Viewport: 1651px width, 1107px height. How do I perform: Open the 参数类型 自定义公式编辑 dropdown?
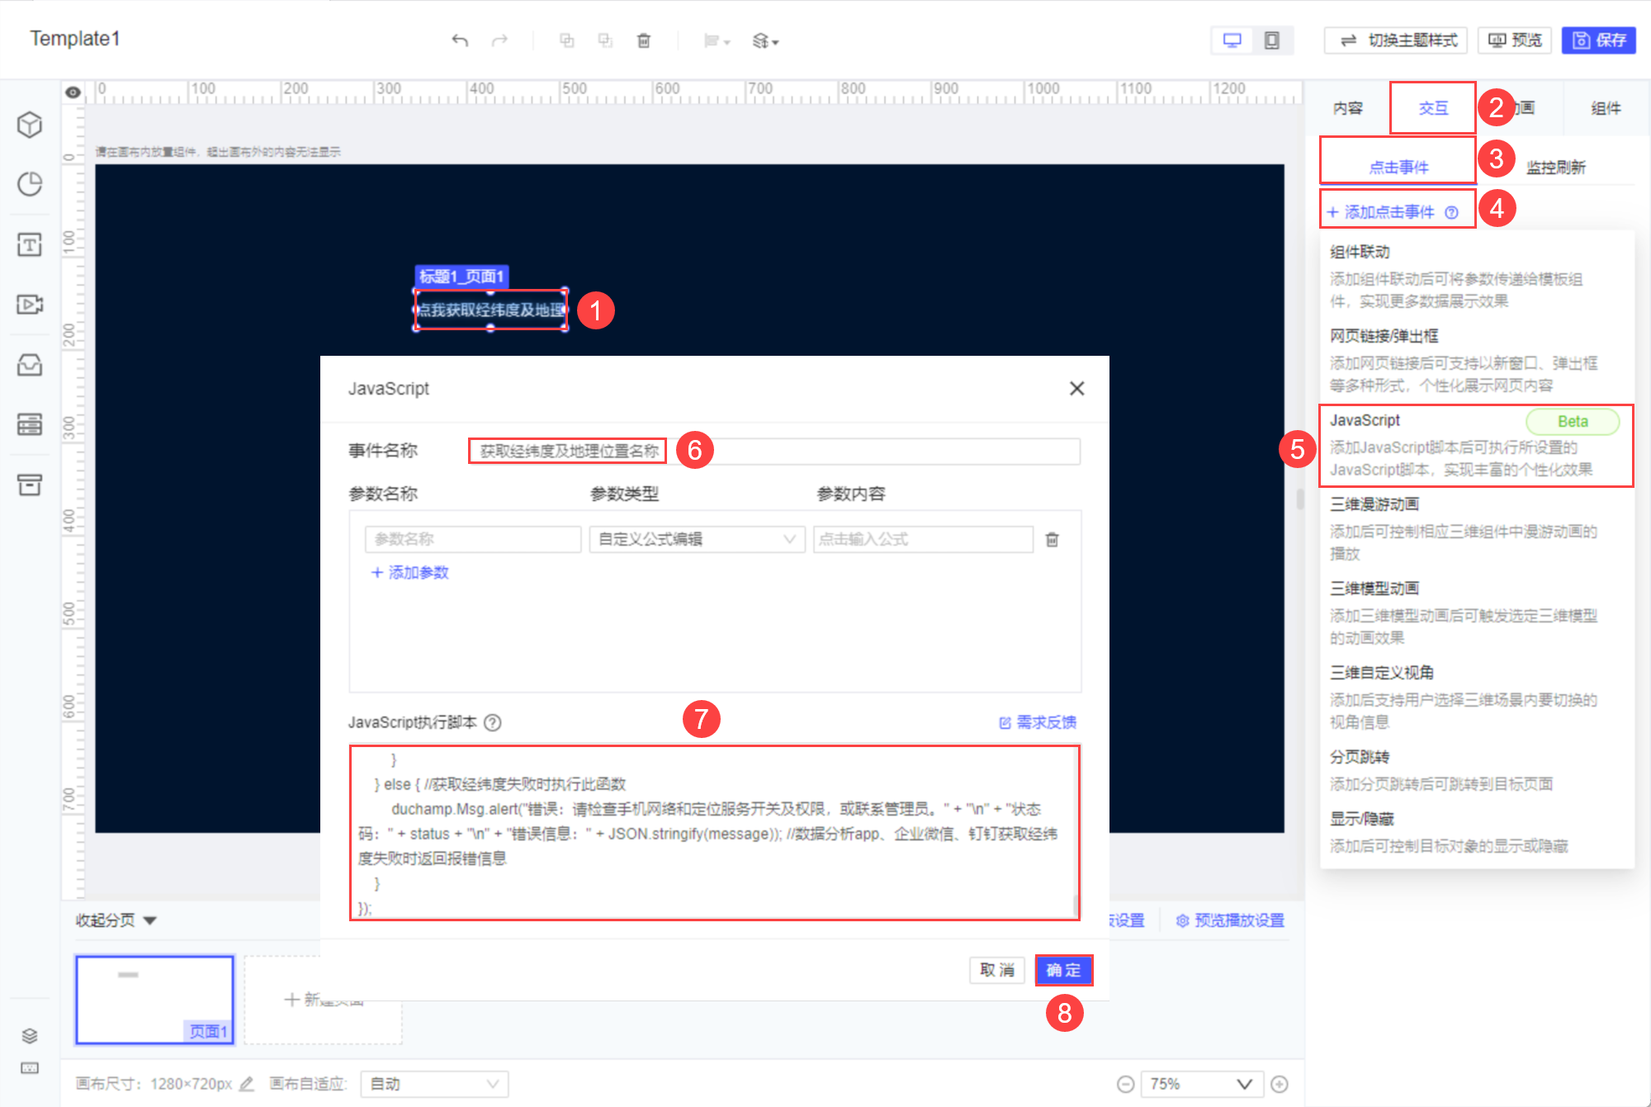(x=696, y=538)
